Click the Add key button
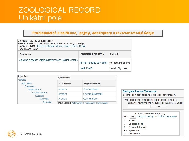 point(133,116)
